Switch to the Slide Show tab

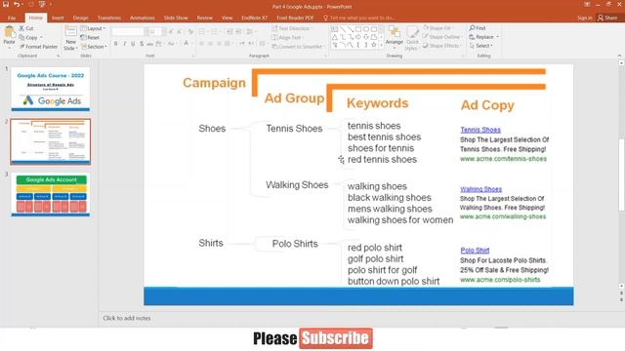(176, 18)
